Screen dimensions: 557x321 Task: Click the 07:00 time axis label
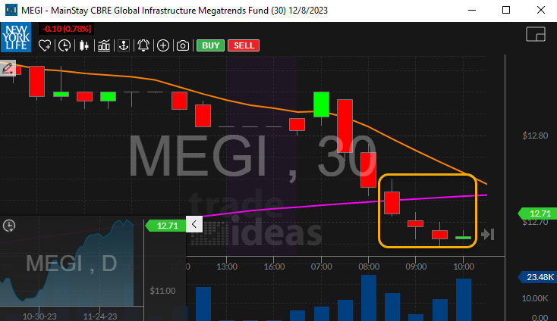coord(322,266)
